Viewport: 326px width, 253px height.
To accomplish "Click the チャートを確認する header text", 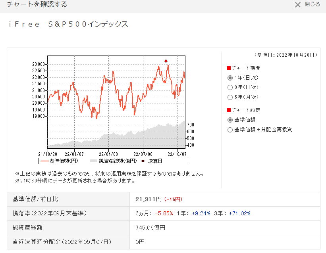I will (x=37, y=4).
